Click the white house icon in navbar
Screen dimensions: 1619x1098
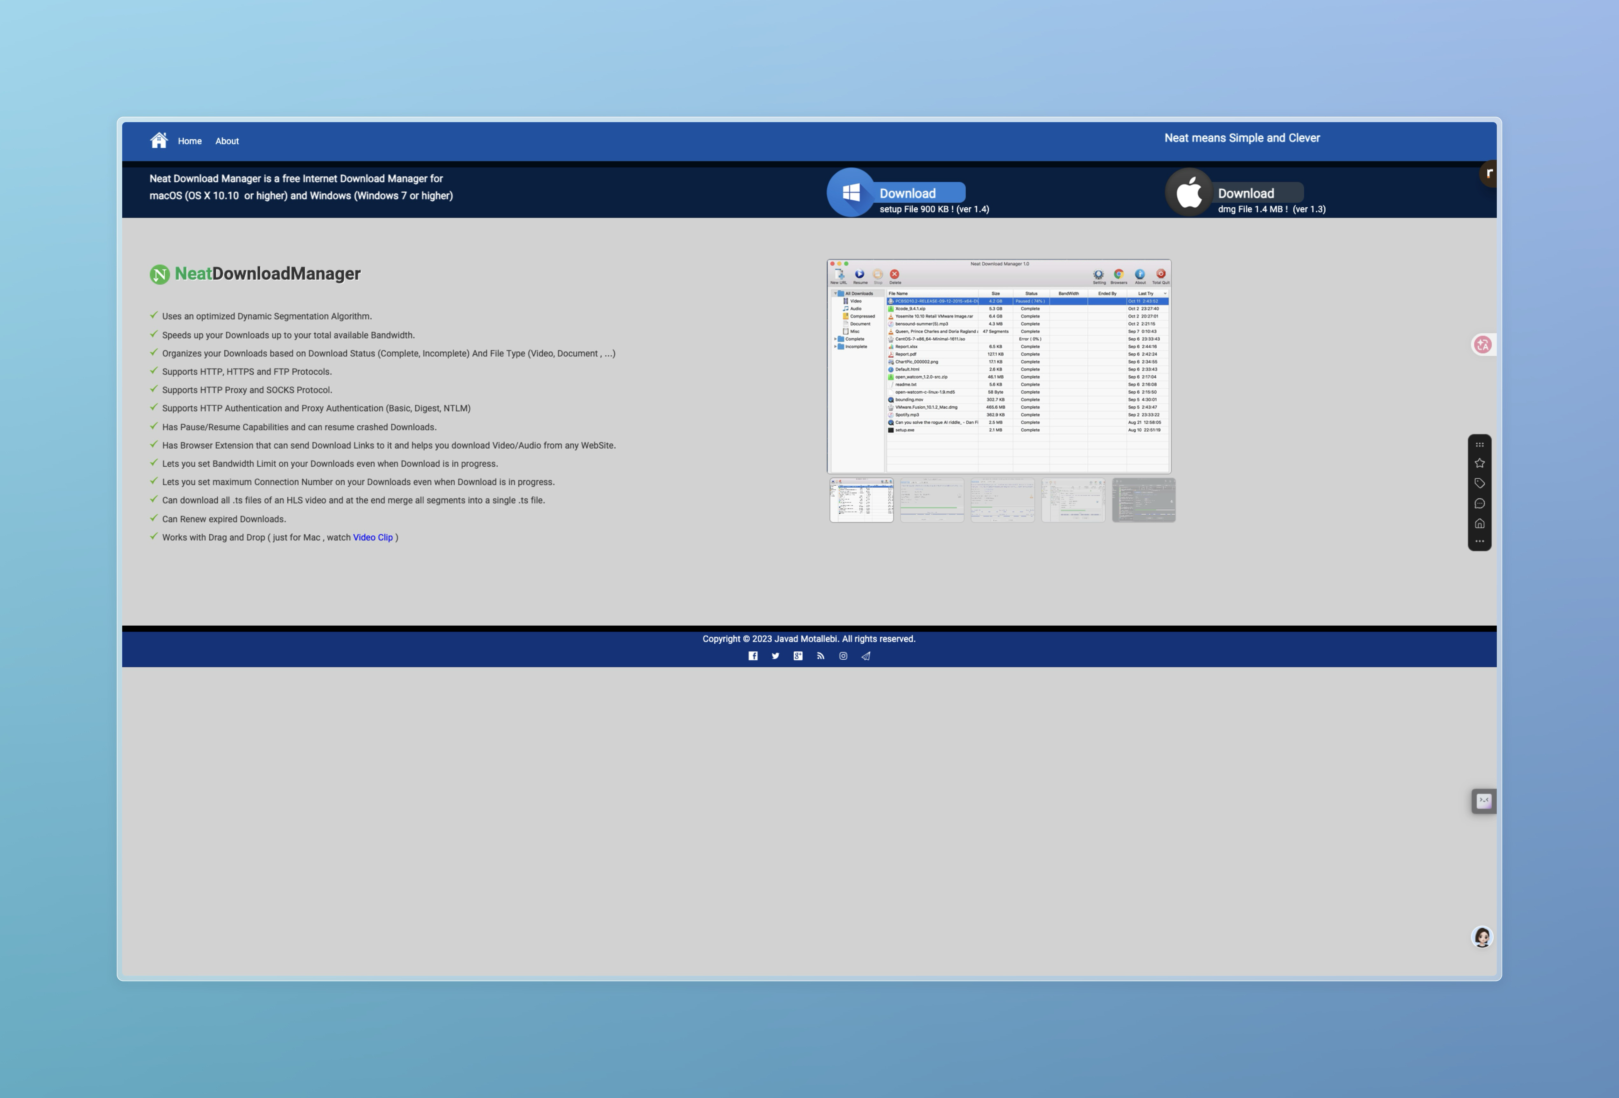pyautogui.click(x=159, y=141)
